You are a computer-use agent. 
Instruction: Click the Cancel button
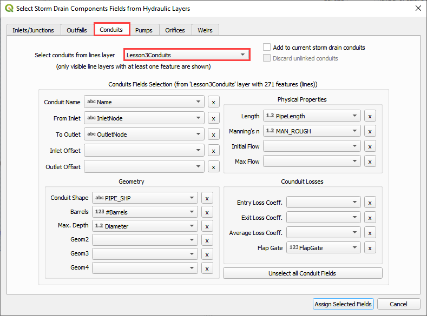click(398, 304)
